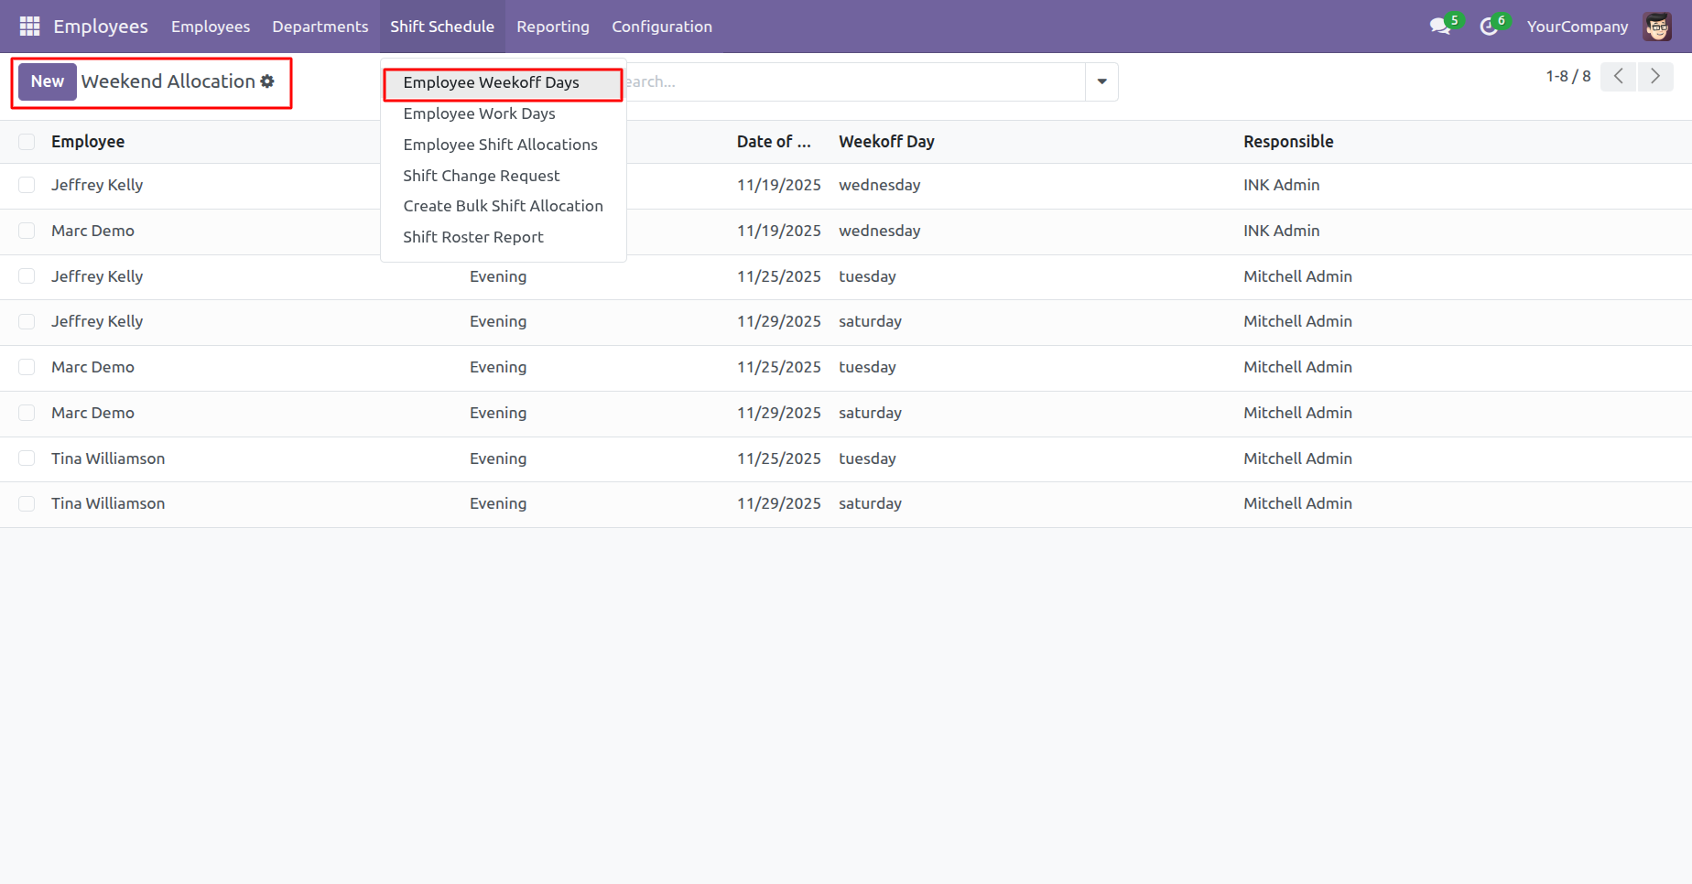Select Employee Weekoff Days menu entry

pyautogui.click(x=503, y=82)
